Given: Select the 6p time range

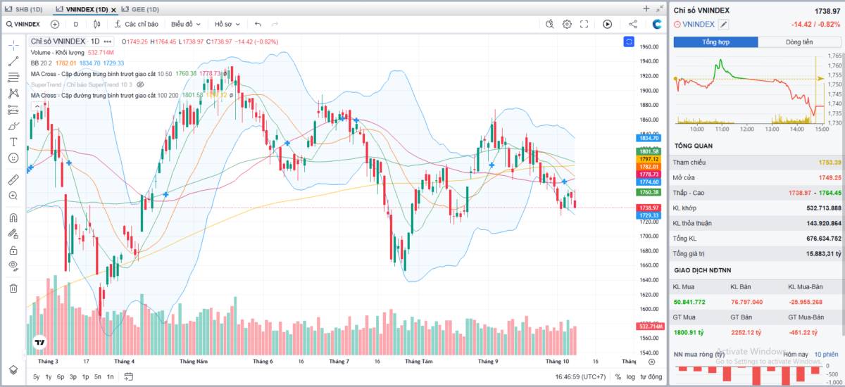Looking at the screenshot, I should (61, 377).
